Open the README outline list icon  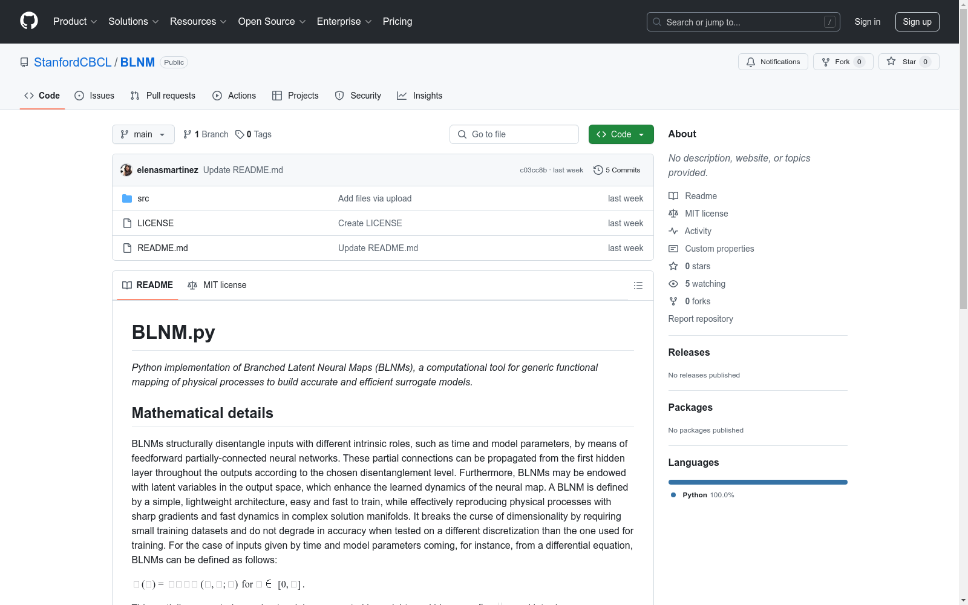click(x=638, y=286)
